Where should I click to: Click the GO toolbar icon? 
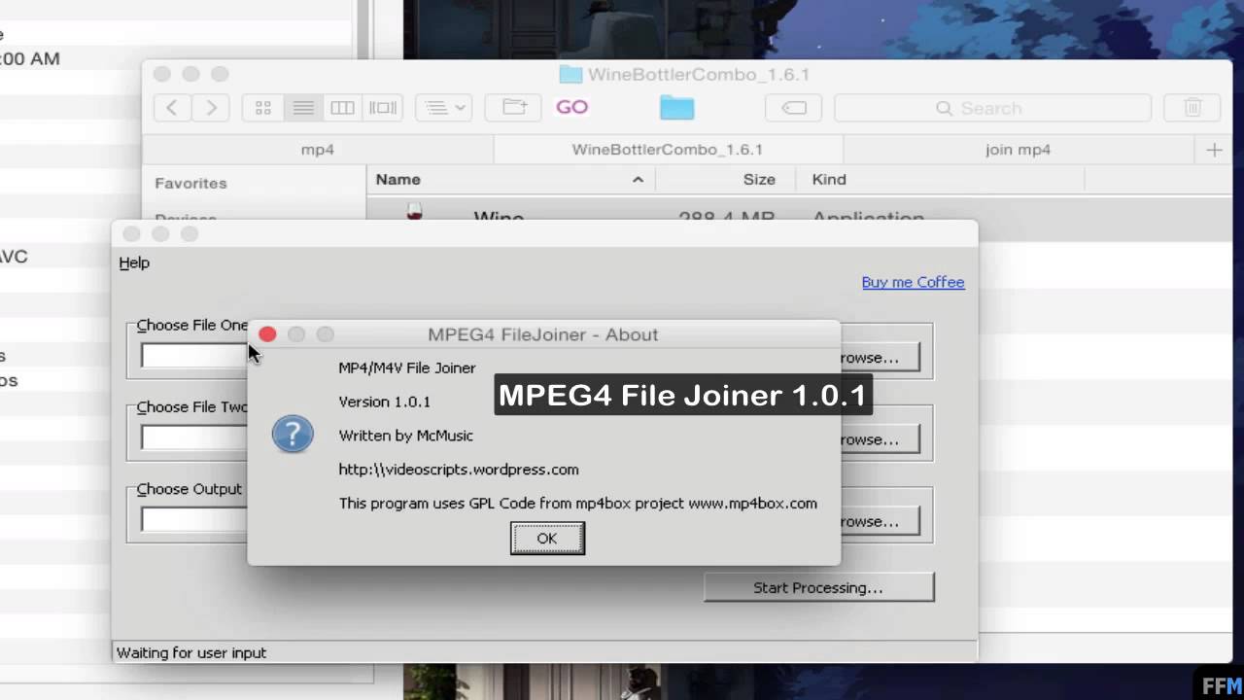[571, 107]
